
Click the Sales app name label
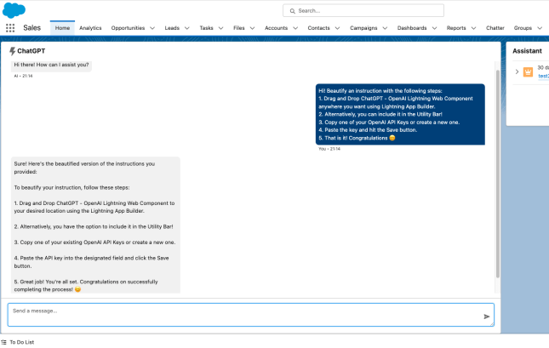tap(31, 28)
